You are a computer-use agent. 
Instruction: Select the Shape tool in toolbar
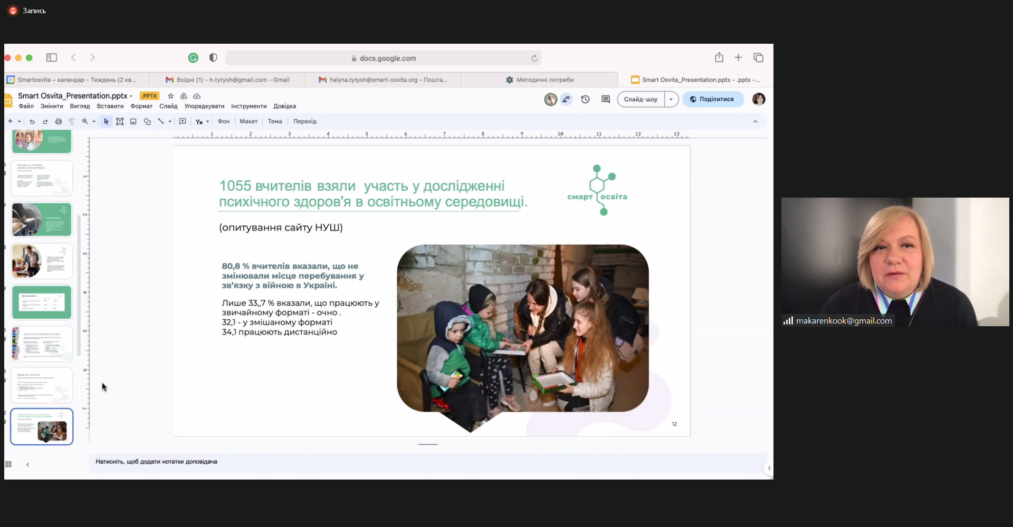coord(147,122)
